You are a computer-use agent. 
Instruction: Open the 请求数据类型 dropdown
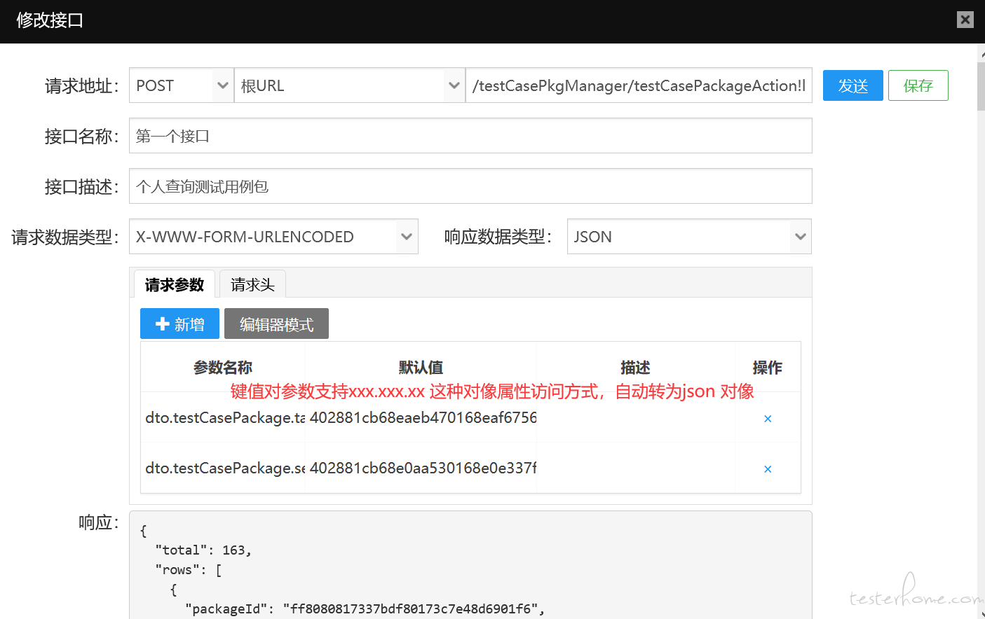[273, 237]
